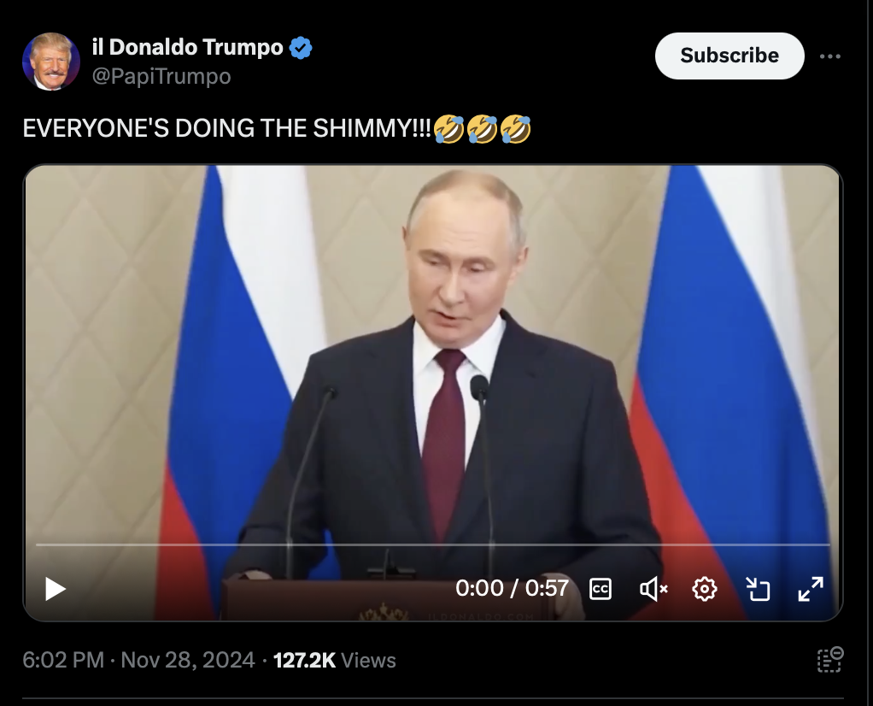Open picture-in-picture mode icon
Screen dimensions: 873x706
[757, 589]
